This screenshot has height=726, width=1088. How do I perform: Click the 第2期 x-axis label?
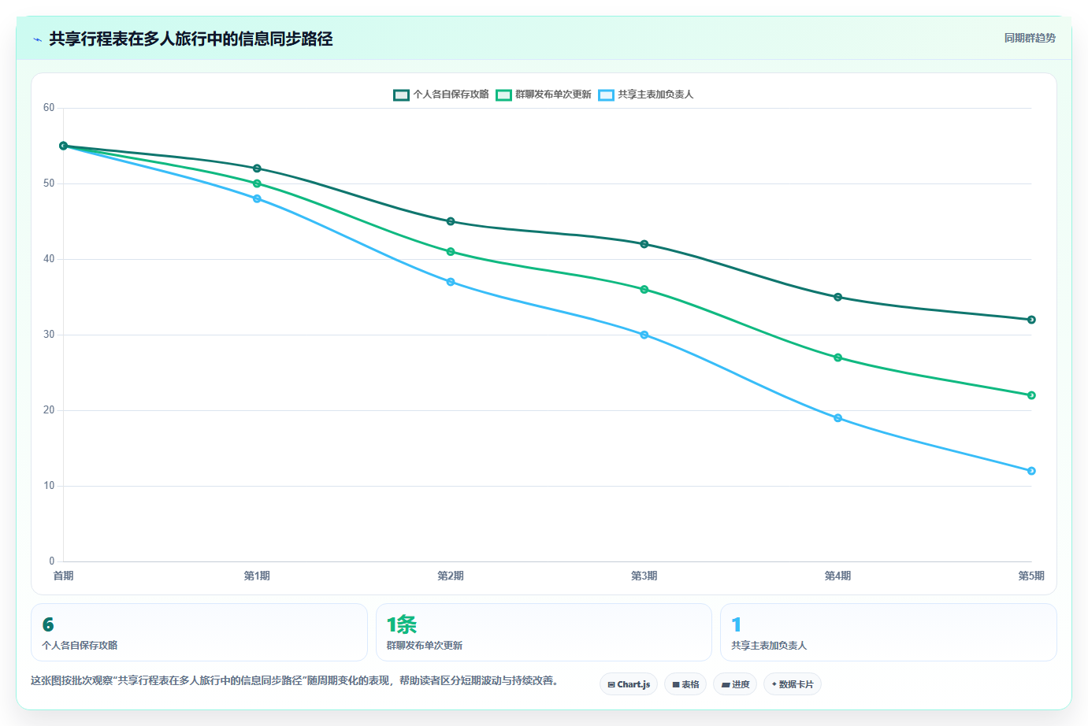451,576
